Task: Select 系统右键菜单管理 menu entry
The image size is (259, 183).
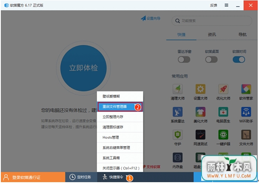Action: point(120,148)
